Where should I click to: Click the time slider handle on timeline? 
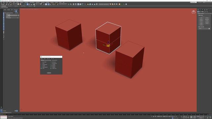[6, 113]
